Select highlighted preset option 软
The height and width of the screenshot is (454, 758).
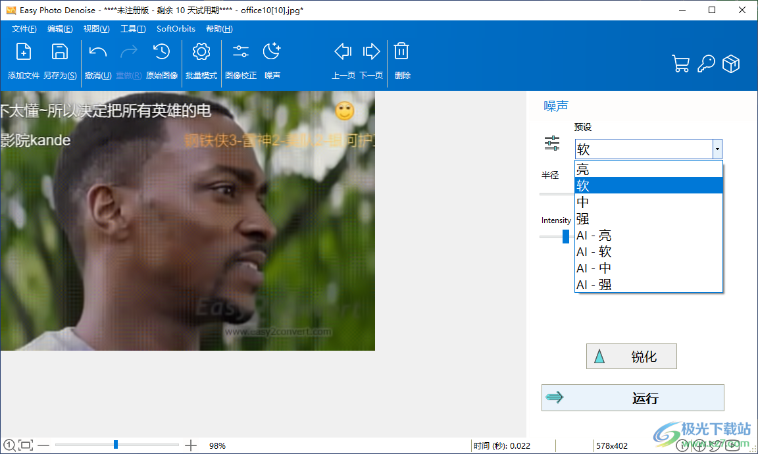tap(648, 185)
